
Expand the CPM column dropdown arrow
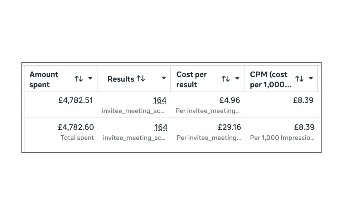tap(311, 78)
